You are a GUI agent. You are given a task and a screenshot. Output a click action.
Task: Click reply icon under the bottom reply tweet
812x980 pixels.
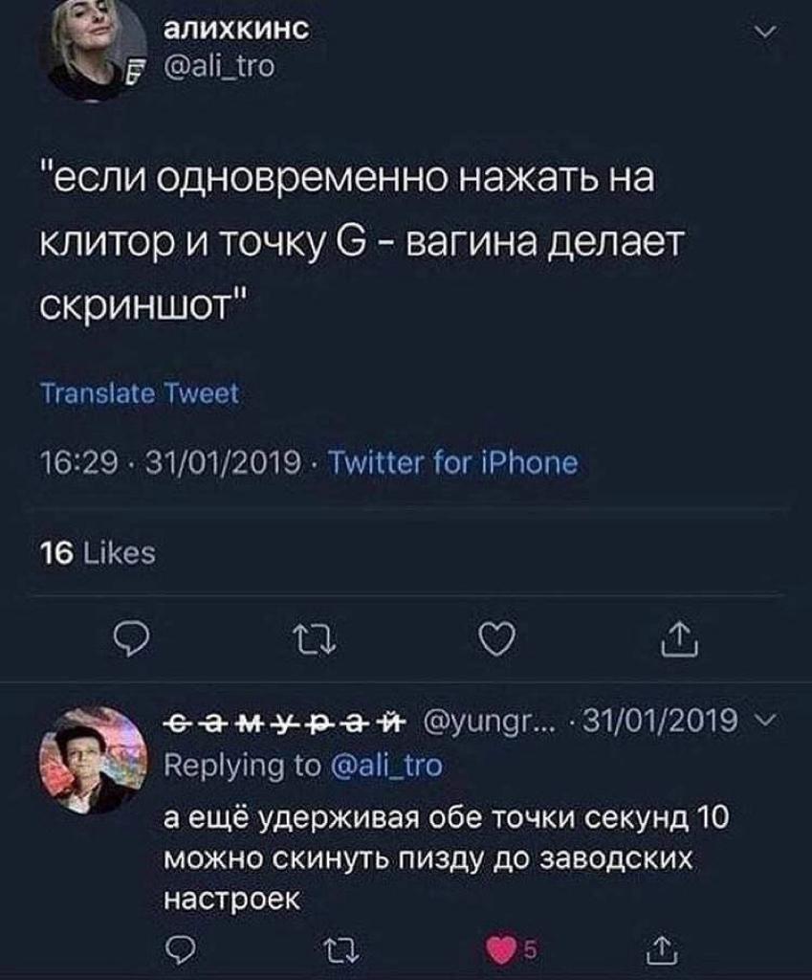177,948
